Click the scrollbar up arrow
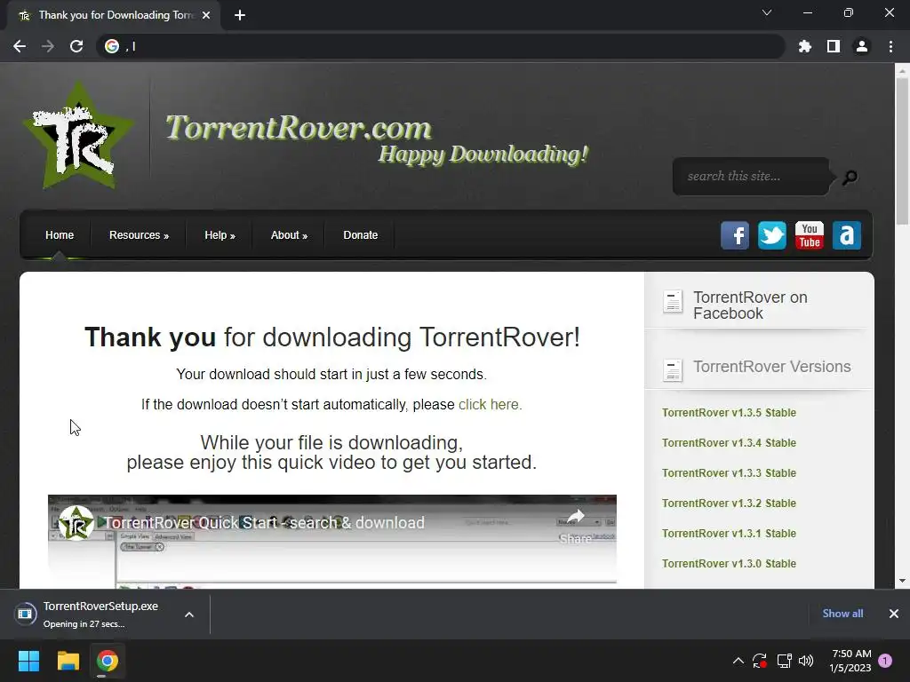This screenshot has height=682, width=910. (902, 71)
